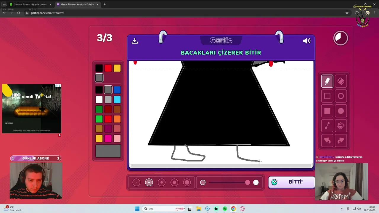Pick recent gray color below top row

(x=99, y=78)
